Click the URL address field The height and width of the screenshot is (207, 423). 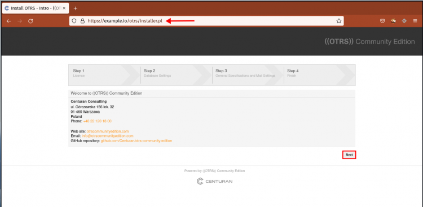click(206, 21)
